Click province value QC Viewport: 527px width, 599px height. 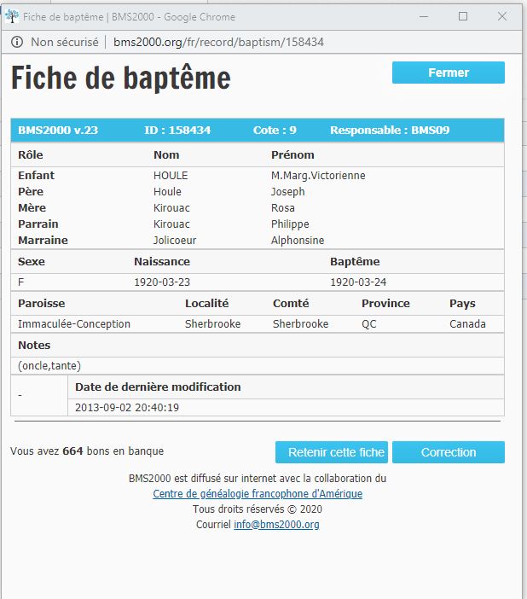pyautogui.click(x=369, y=324)
